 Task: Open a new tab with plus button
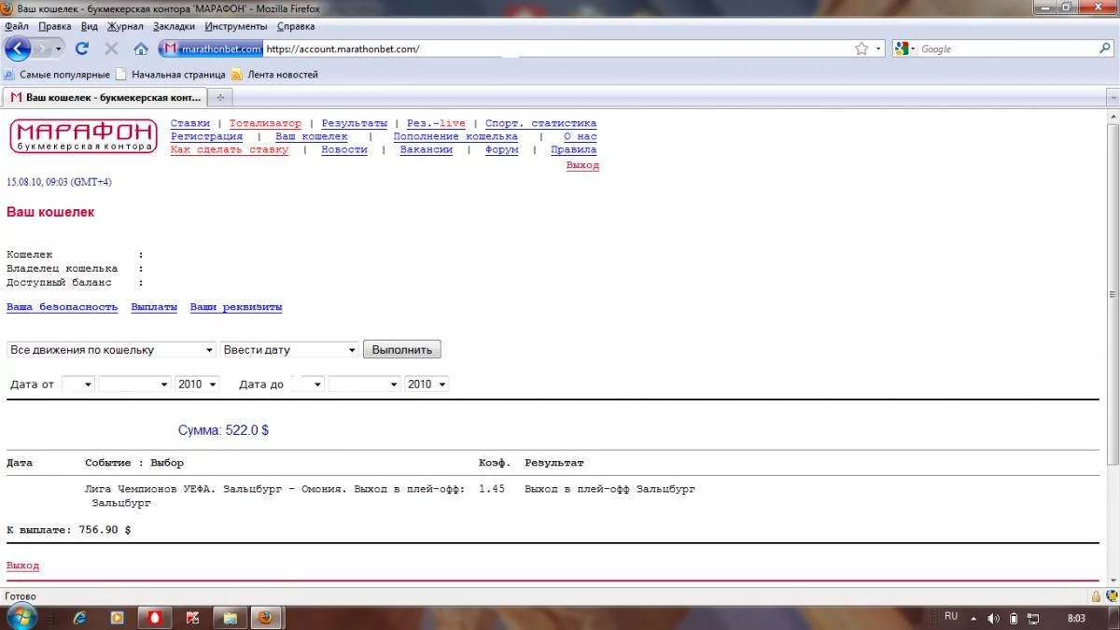[219, 97]
